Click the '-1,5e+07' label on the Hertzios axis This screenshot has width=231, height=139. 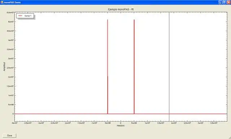tap(81, 123)
